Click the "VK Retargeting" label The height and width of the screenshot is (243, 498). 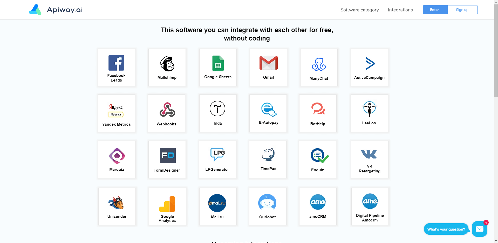click(x=370, y=169)
